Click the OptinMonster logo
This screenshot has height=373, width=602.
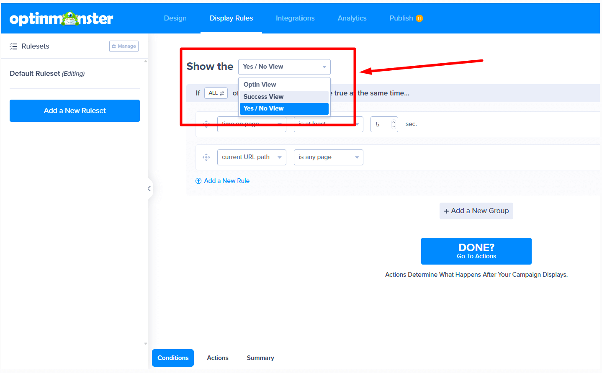click(61, 18)
